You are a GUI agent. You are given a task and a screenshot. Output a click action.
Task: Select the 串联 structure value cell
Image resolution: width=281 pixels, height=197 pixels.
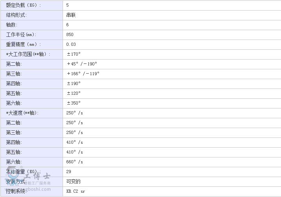coord(71,15)
